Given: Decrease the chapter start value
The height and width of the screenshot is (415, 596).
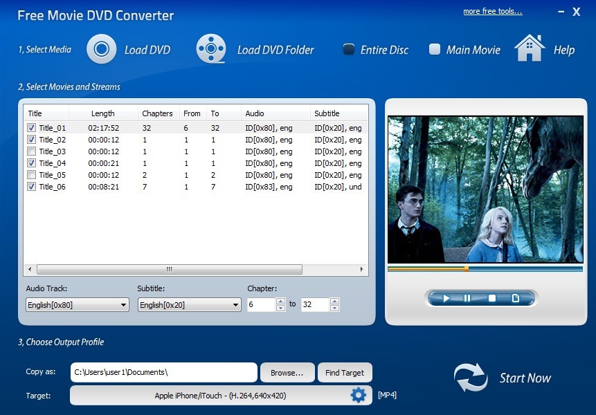Looking at the screenshot, I should click(x=280, y=308).
